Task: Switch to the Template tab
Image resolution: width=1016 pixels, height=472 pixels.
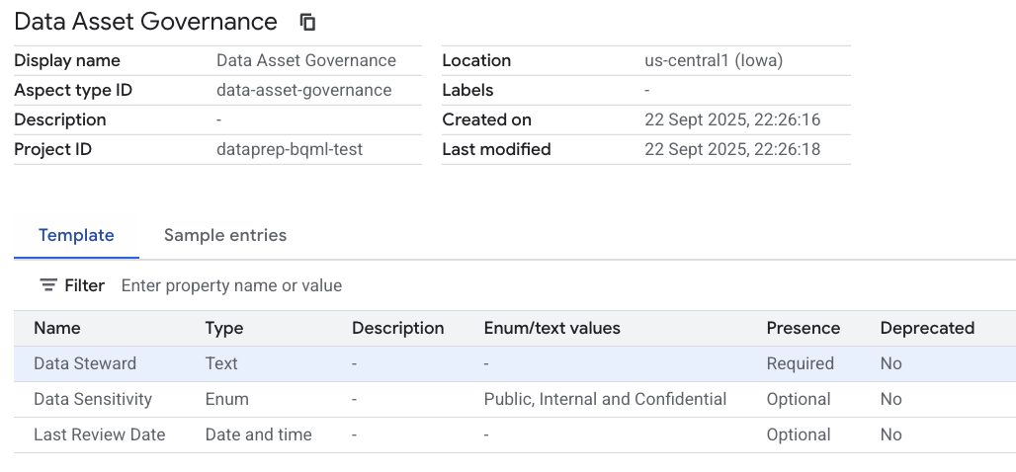Action: 76,235
